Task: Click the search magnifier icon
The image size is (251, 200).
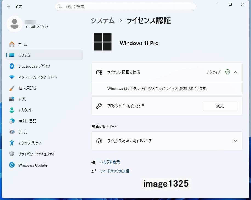Action: pyautogui.click(x=60, y=7)
